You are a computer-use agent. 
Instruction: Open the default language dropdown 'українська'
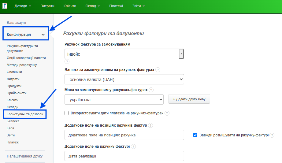pos(114,100)
